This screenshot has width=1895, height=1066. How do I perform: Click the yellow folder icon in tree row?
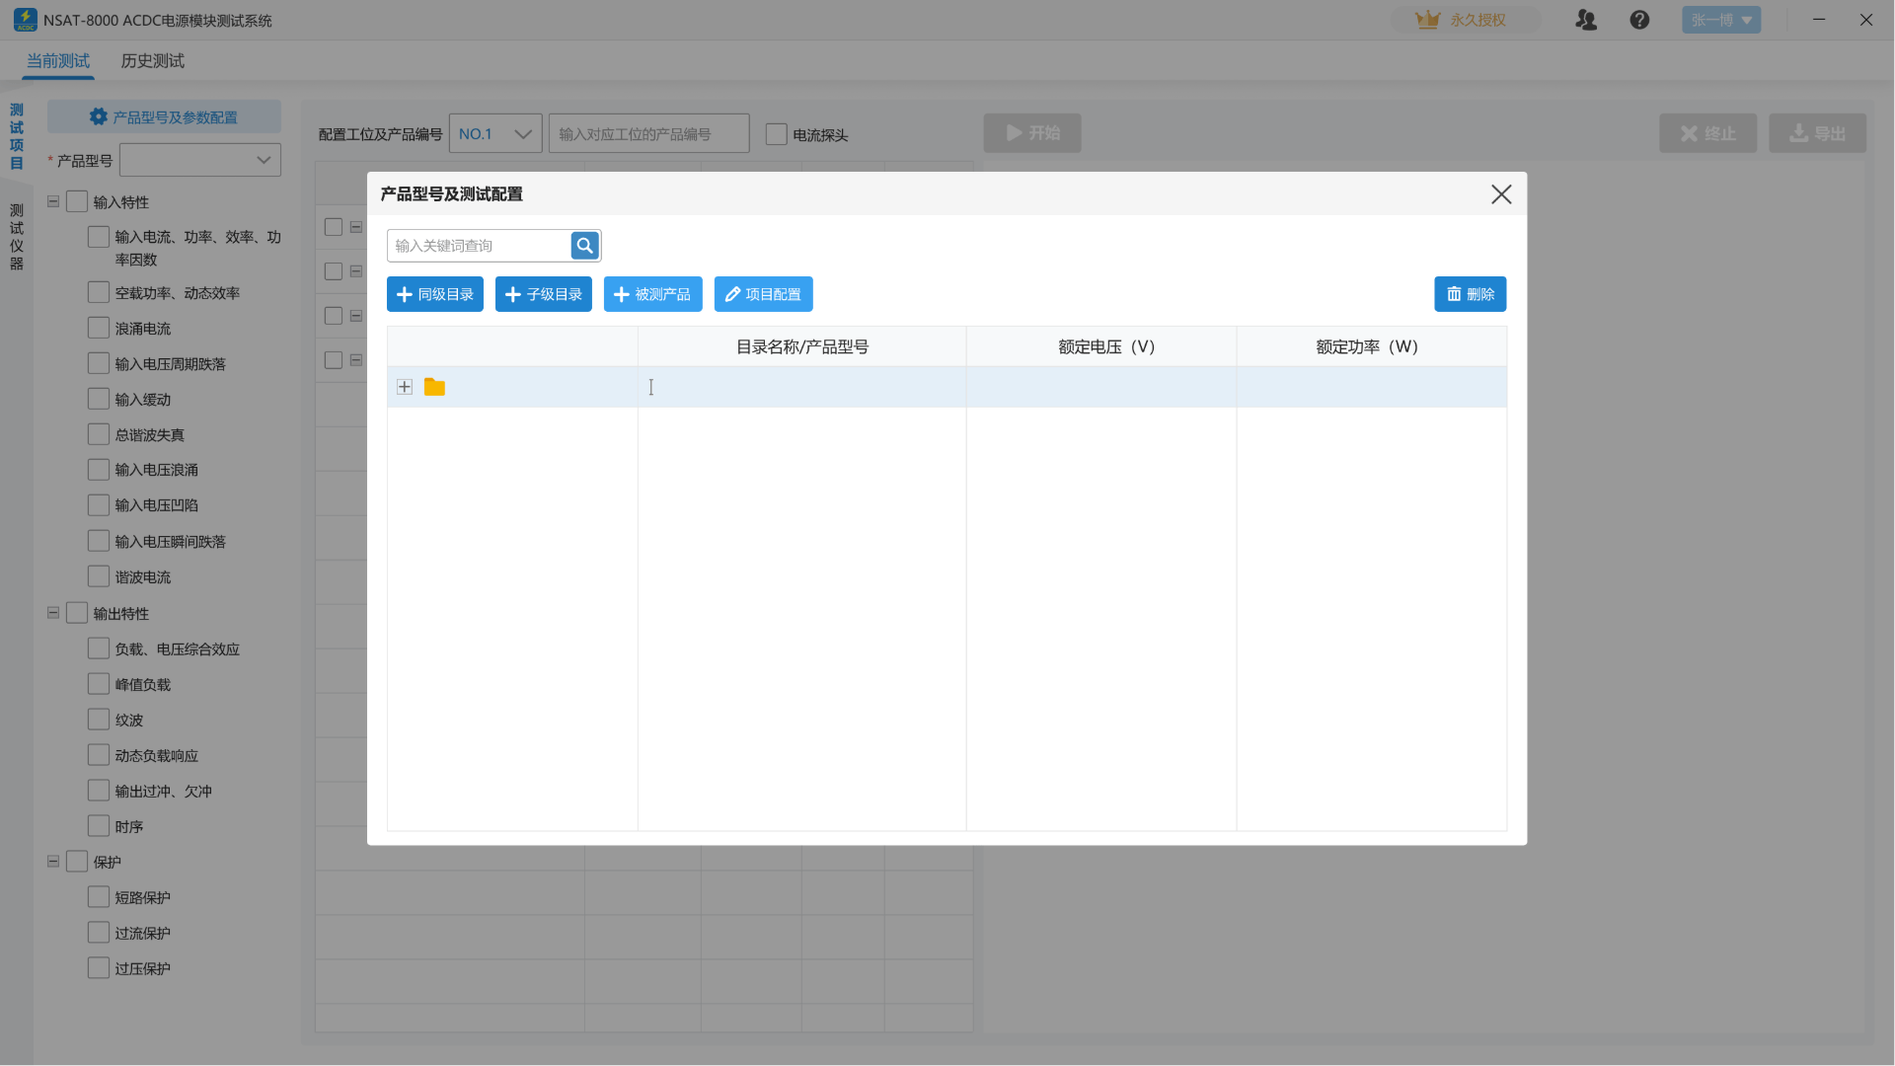(x=434, y=387)
